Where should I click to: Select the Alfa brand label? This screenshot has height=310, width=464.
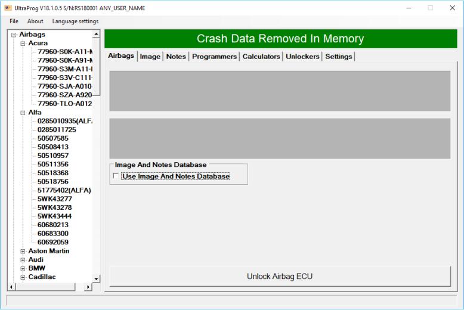35,113
